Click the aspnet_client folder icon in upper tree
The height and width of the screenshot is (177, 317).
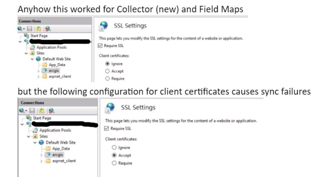[x=44, y=76]
